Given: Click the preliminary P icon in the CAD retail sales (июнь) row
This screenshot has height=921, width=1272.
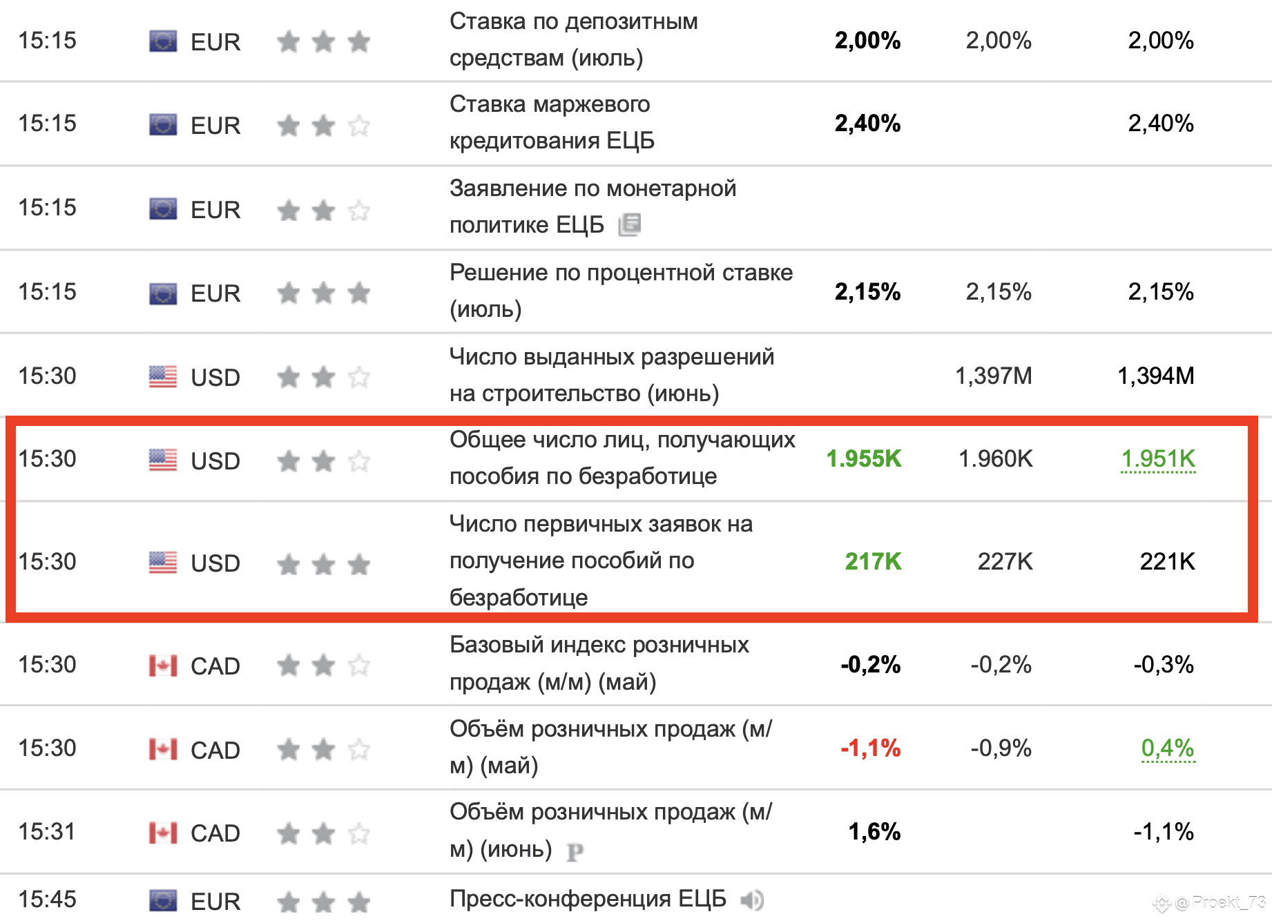Looking at the screenshot, I should (x=575, y=853).
